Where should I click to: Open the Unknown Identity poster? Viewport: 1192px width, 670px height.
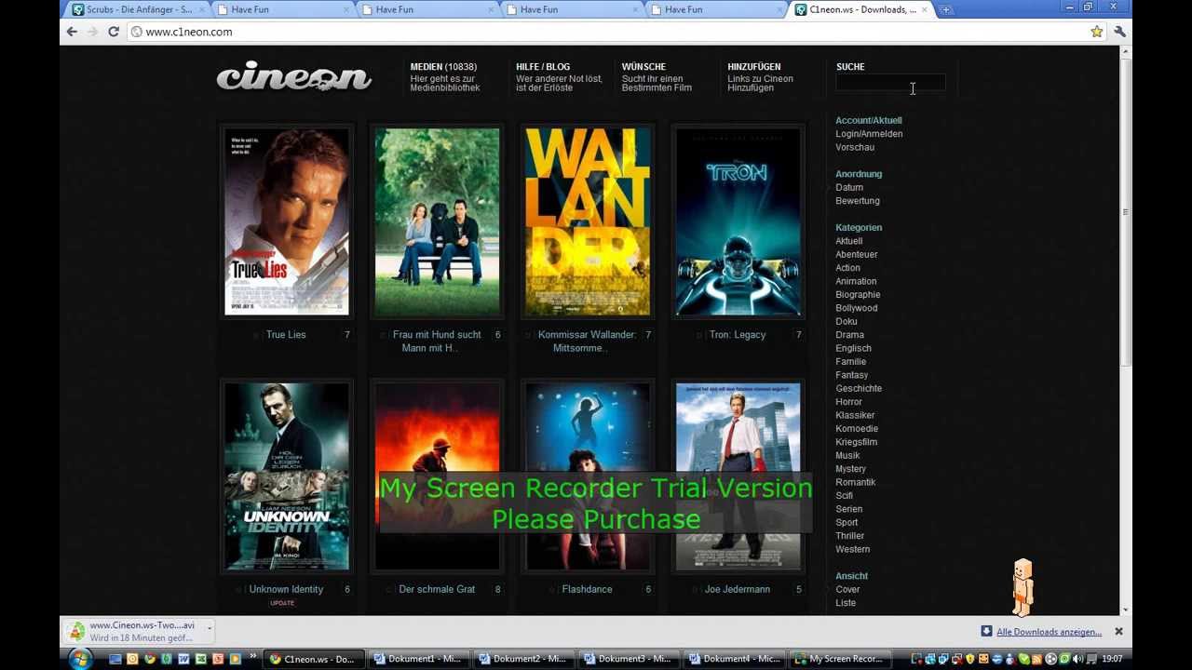tap(287, 476)
